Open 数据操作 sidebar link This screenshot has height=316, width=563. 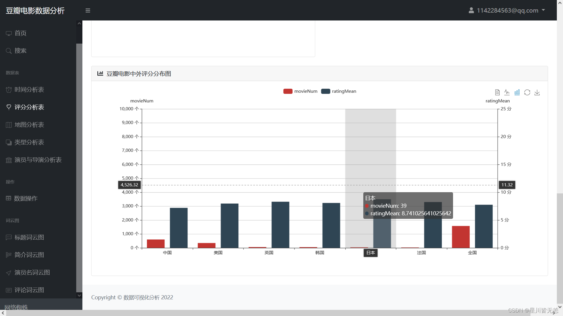point(26,198)
